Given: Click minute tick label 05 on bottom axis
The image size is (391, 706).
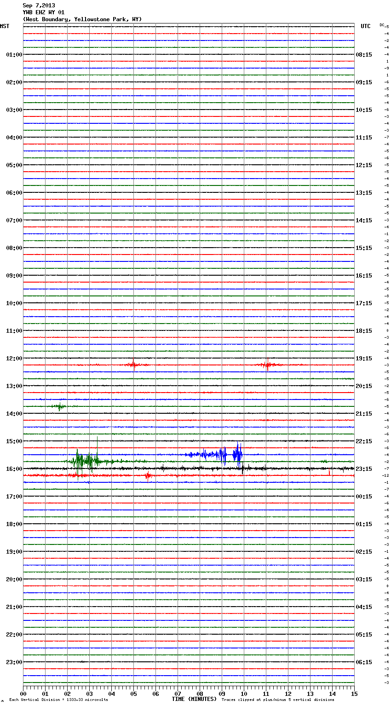Looking at the screenshot, I should [133, 694].
